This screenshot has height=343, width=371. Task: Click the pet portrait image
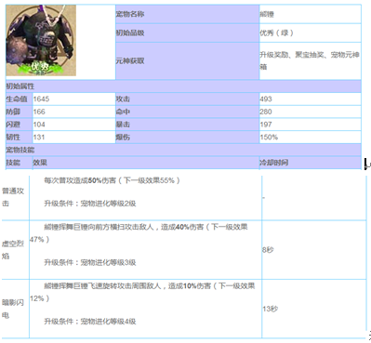[41, 41]
